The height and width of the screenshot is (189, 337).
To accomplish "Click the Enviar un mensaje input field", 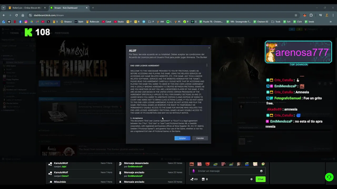I will (227, 171).
